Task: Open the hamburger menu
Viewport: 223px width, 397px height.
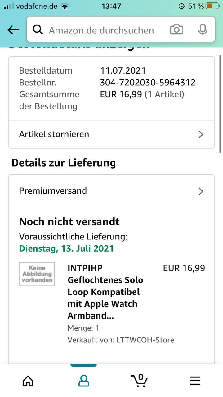Action: tap(195, 381)
